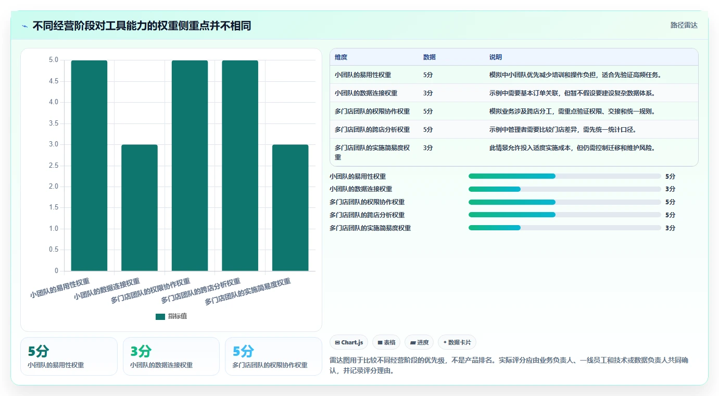
Task: Click the 5.0 y-axis tick label
Action: 54,60
